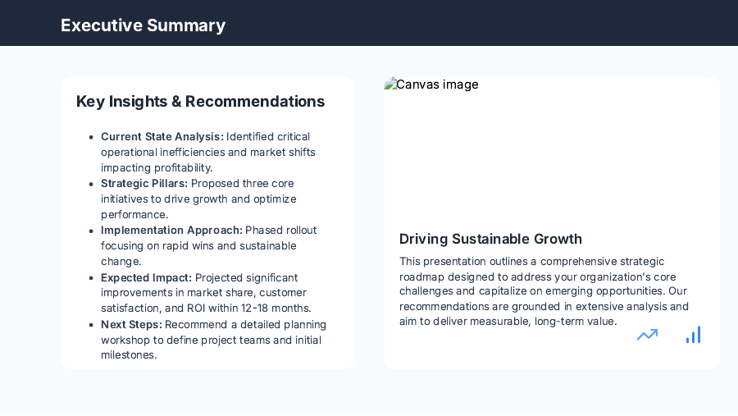Select the Driving Sustainable Growth heading
The height and width of the screenshot is (416, 738).
coord(490,240)
